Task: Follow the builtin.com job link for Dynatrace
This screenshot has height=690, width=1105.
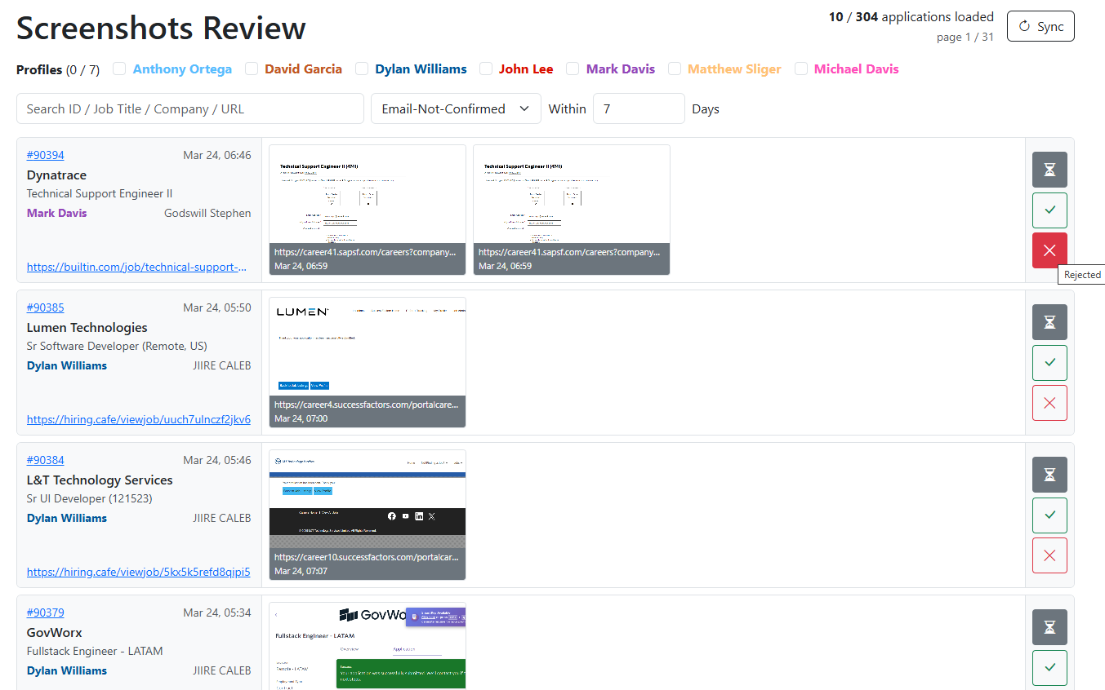Action: click(x=136, y=267)
